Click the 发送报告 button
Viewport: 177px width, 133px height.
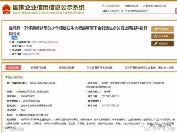tap(163, 29)
